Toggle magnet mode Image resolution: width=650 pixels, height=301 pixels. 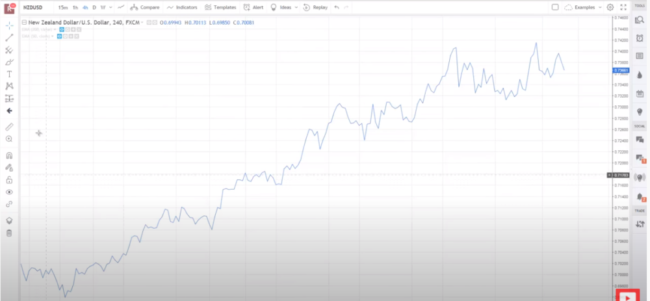(9, 155)
